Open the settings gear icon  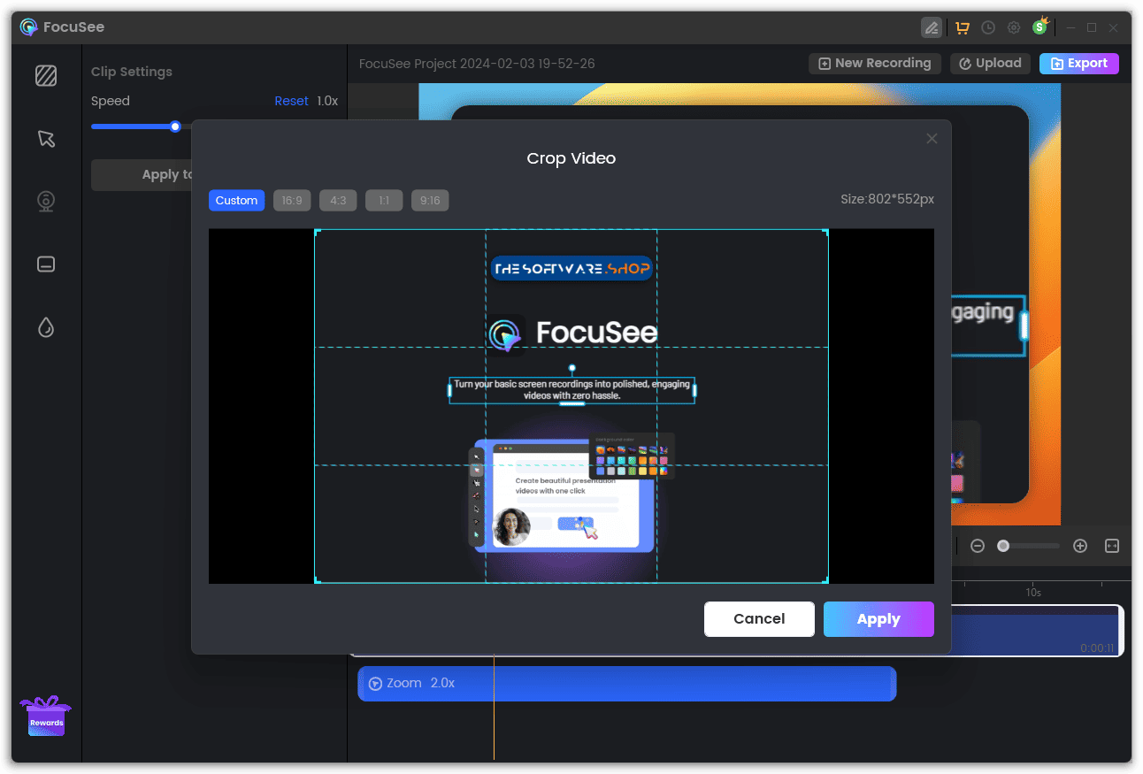tap(1014, 27)
